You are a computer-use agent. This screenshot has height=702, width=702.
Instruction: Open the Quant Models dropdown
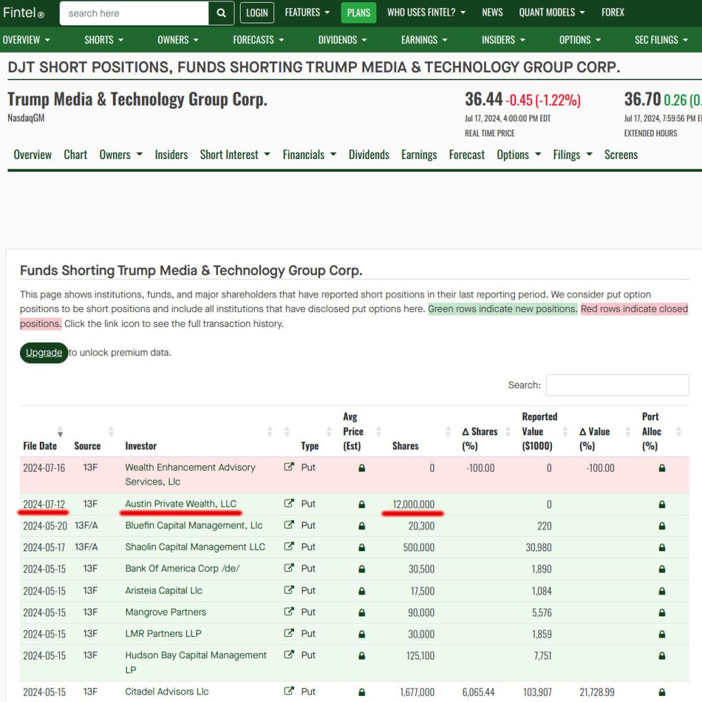(x=552, y=12)
